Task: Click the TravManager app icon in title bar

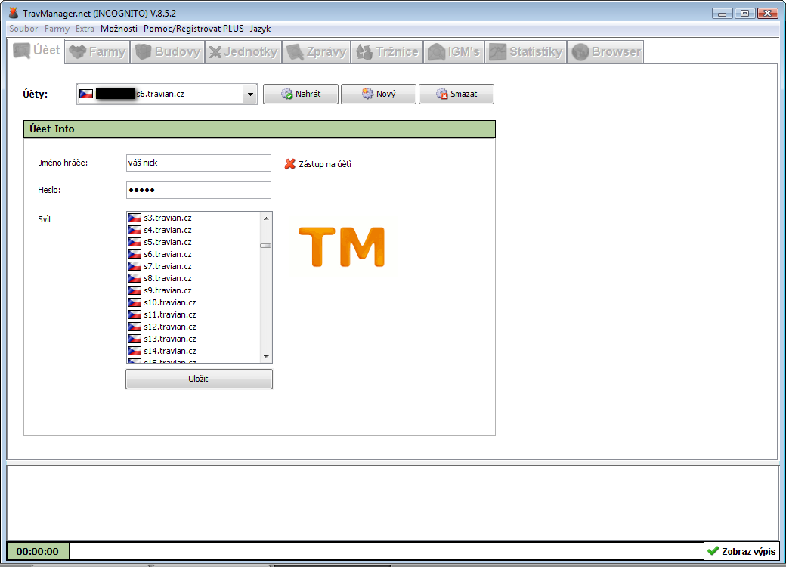Action: point(14,13)
